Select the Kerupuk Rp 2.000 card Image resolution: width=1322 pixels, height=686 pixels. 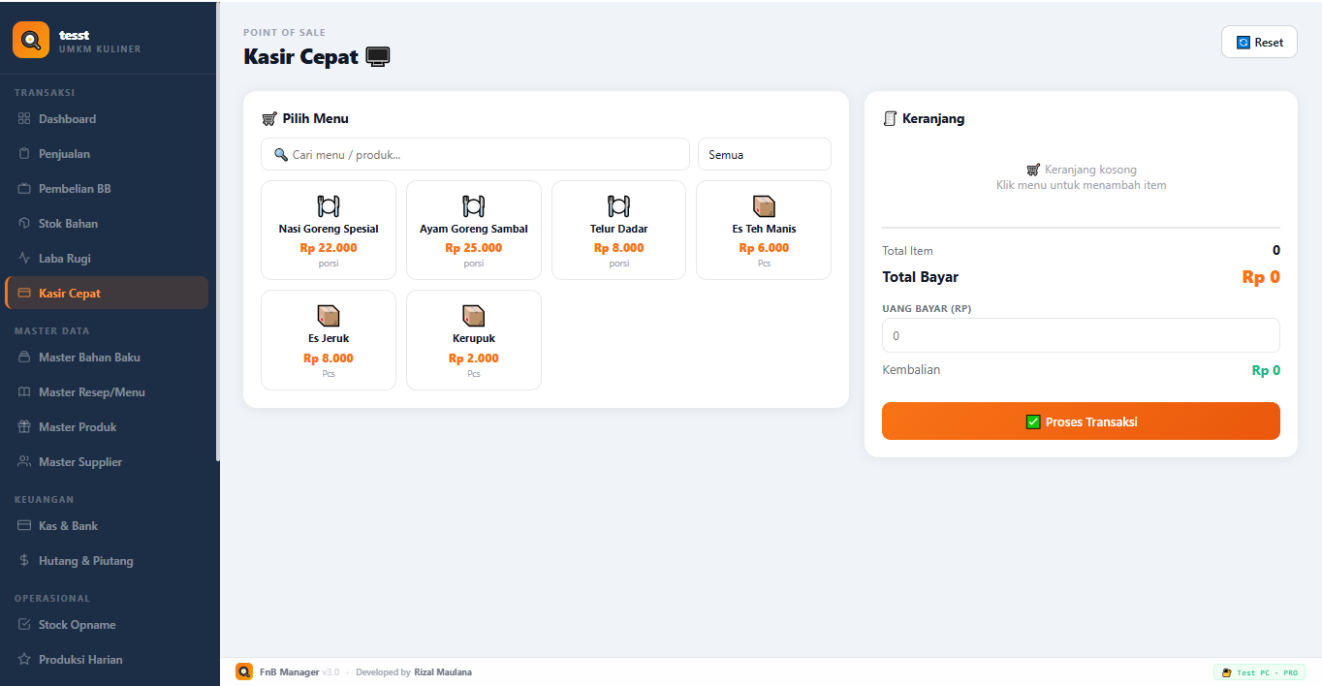474,340
